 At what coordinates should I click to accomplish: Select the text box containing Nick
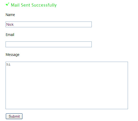[x=49, y=24]
